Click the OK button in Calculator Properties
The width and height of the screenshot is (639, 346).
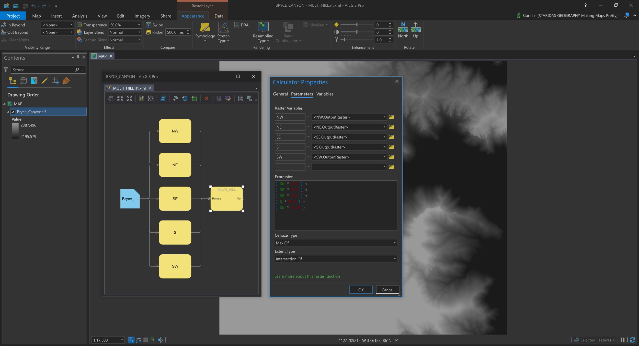click(361, 290)
